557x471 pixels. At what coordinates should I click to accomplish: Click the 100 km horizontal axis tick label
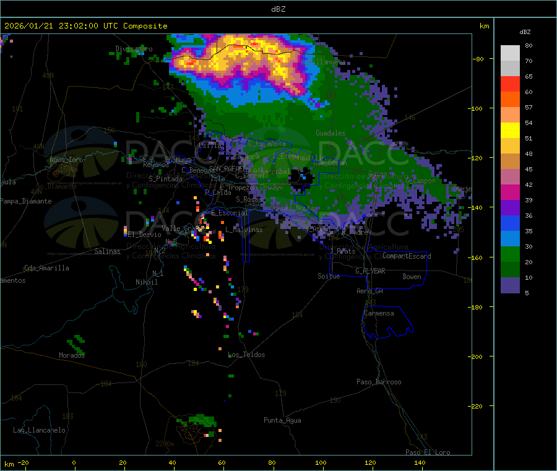point(321,462)
